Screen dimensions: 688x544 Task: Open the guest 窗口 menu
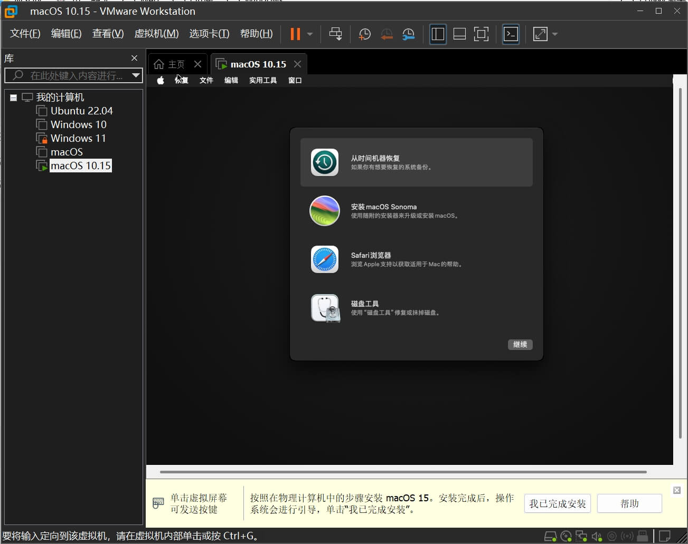coord(295,80)
